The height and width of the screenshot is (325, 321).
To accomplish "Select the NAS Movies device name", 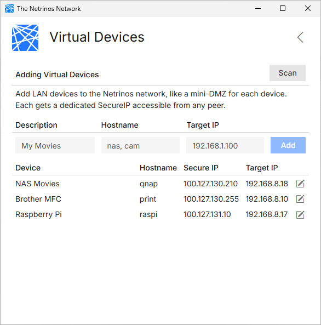I will [x=37, y=184].
